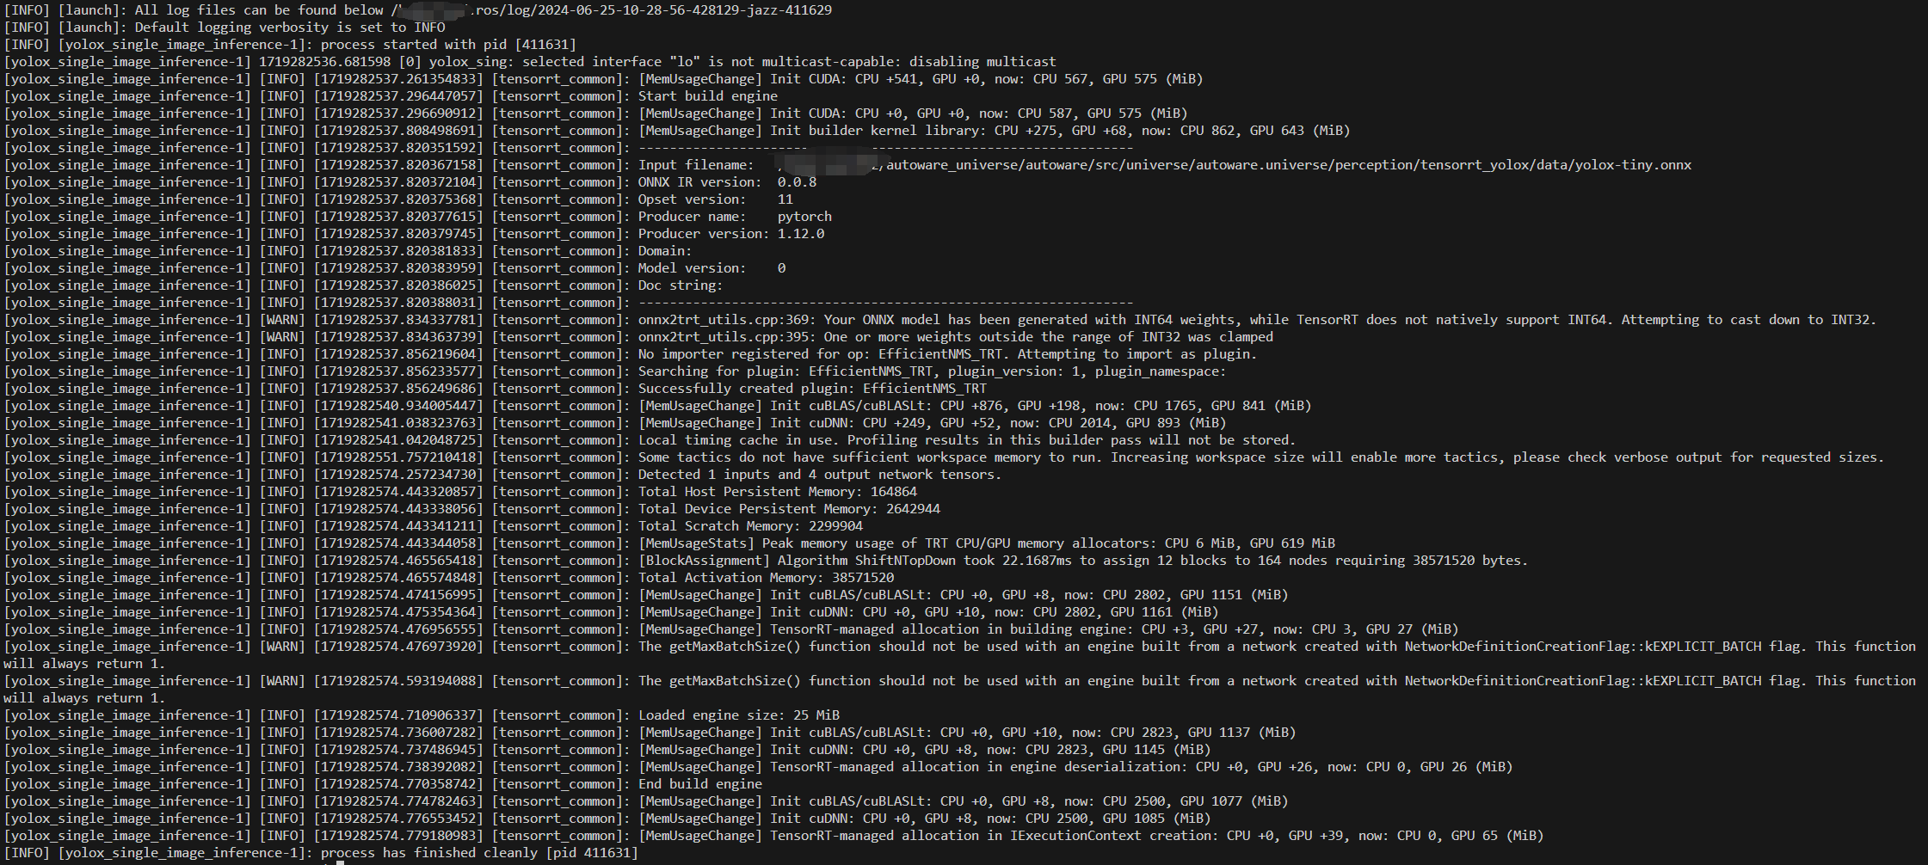This screenshot has width=1928, height=865.
Task: Click 'Init cuDNN ... CPU 2823, GPU 1145' line
Action: [x=608, y=750]
